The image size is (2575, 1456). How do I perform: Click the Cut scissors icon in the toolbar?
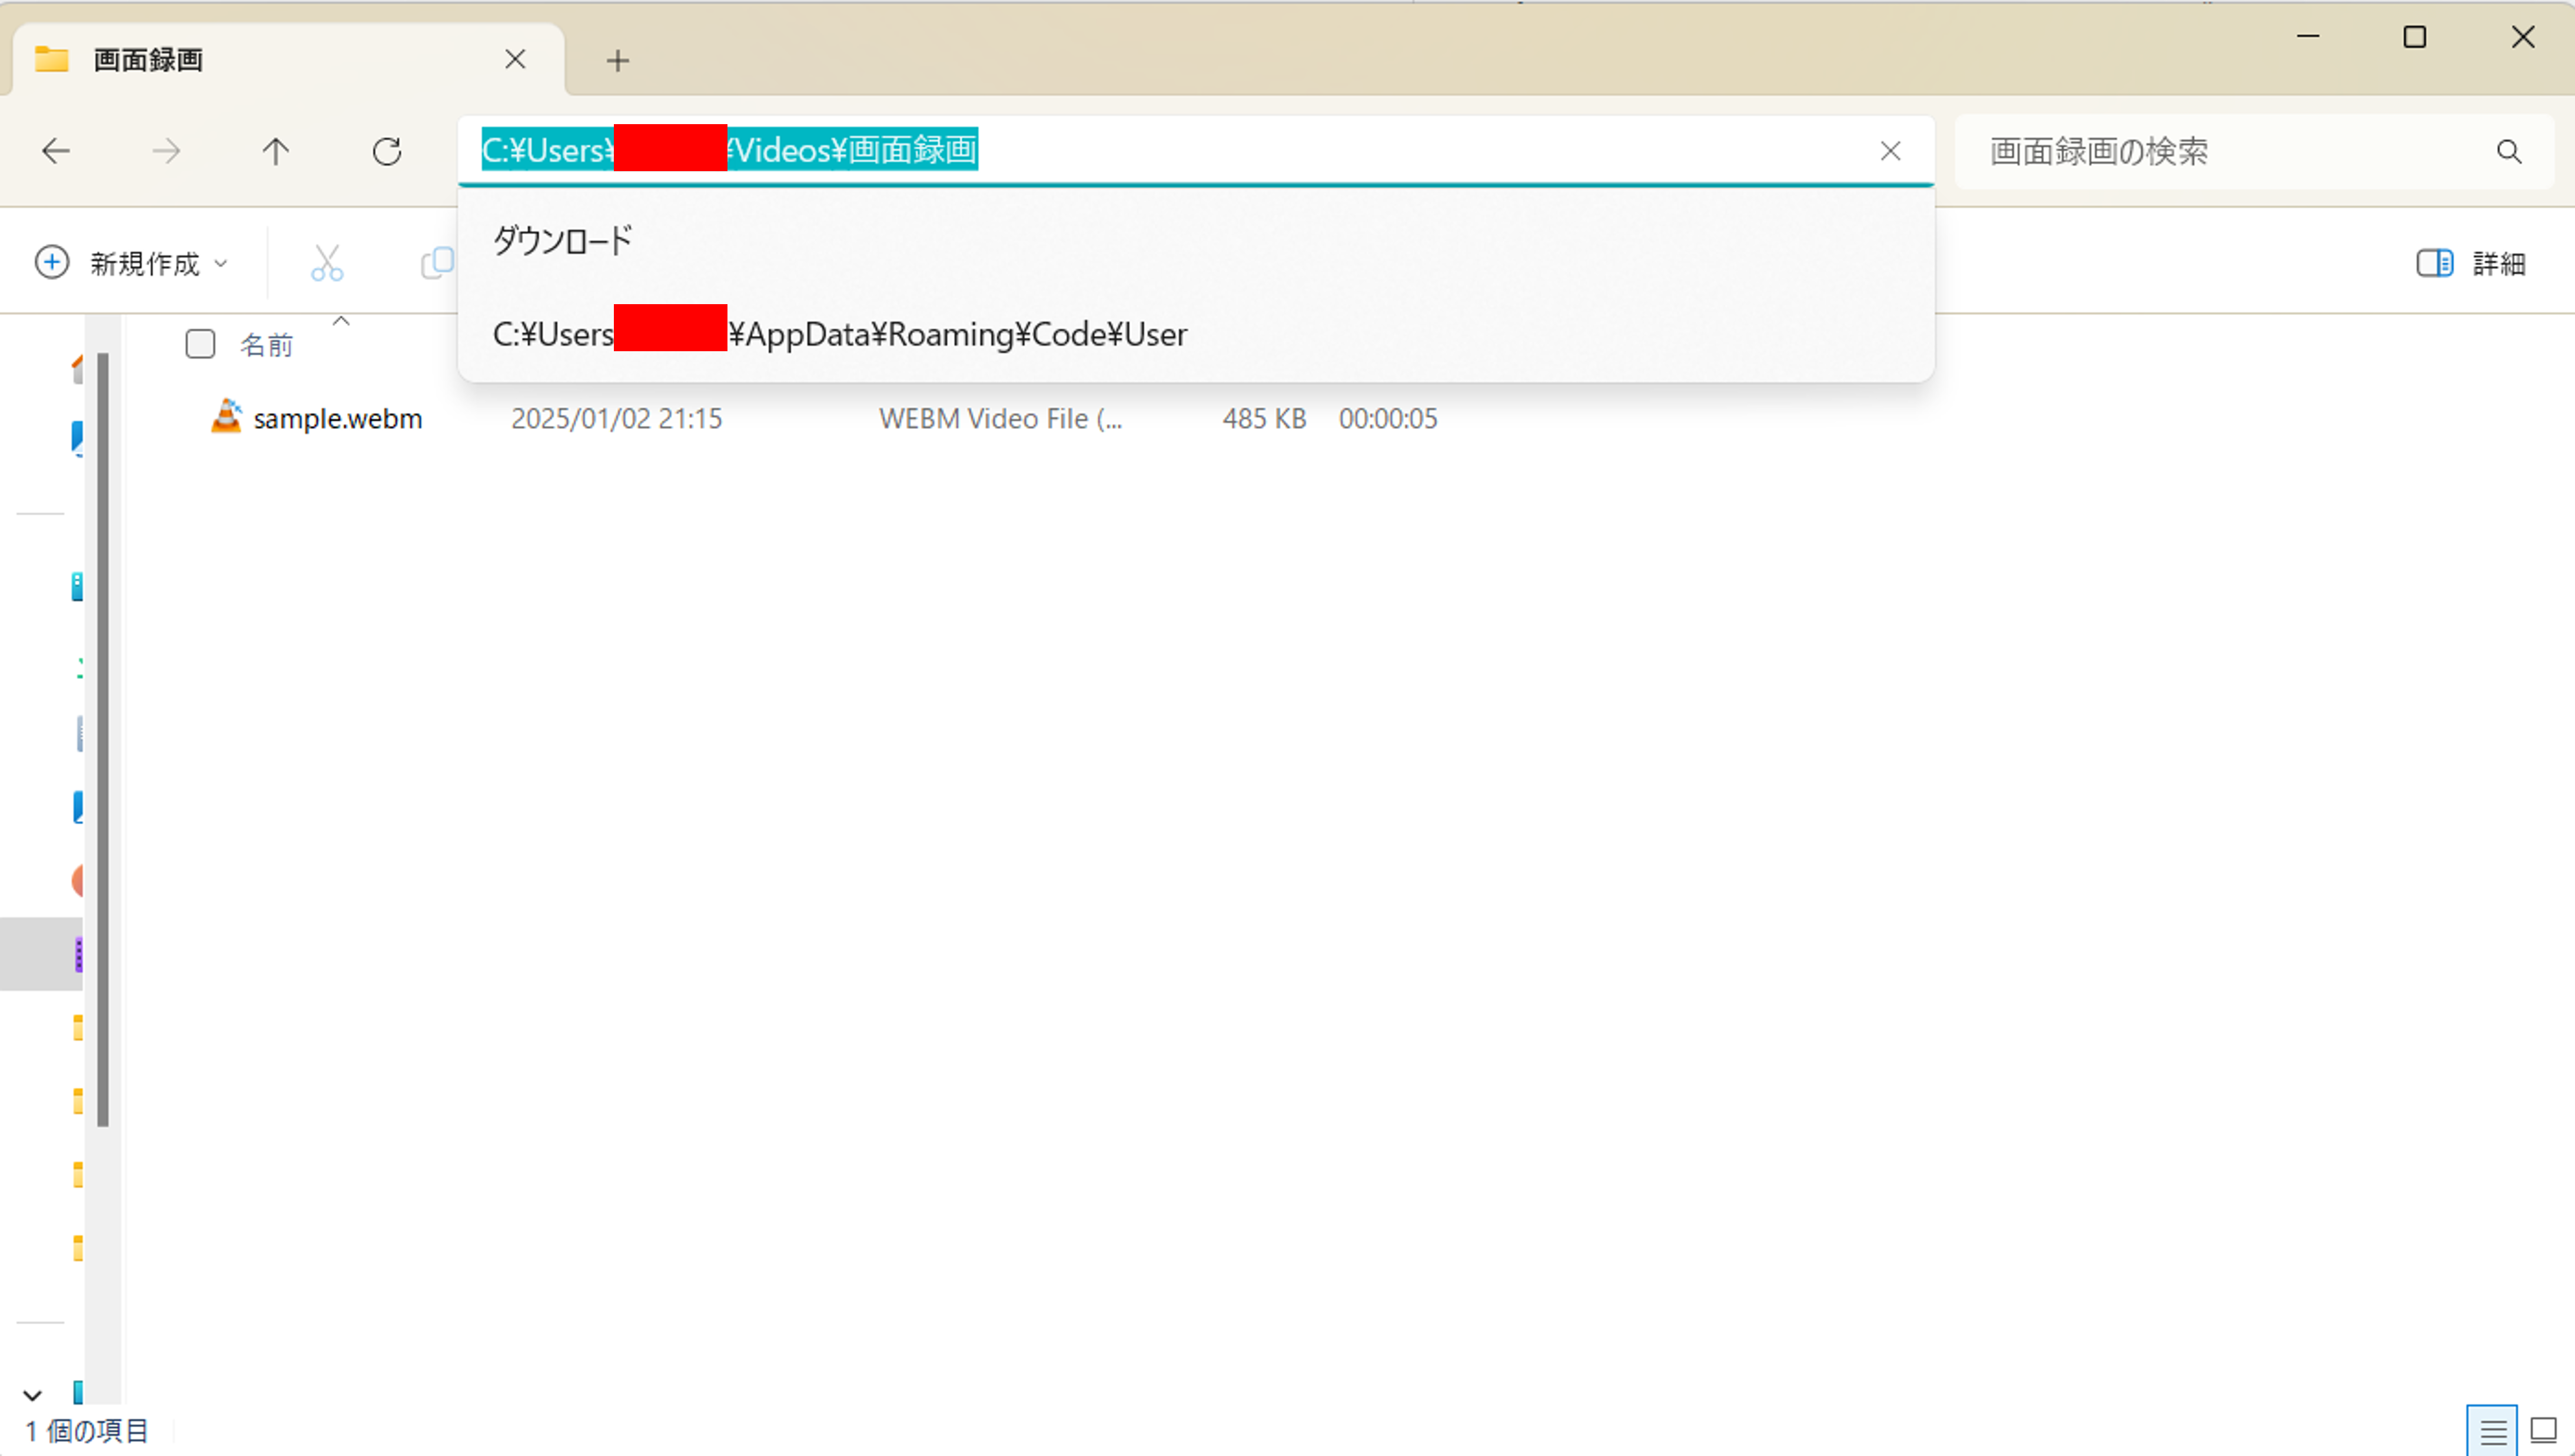[x=327, y=262]
